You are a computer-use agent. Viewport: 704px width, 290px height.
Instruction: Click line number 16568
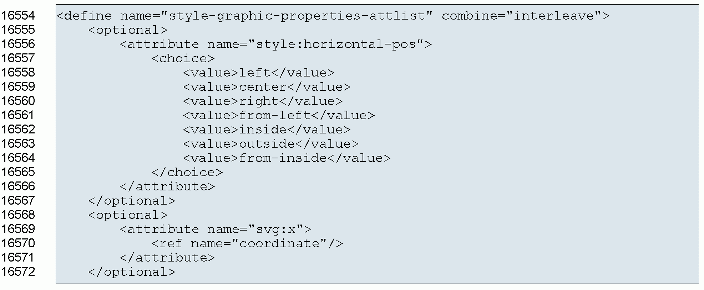coord(18,215)
